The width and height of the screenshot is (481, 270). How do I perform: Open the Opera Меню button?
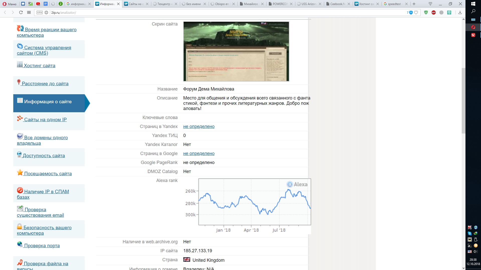10,4
